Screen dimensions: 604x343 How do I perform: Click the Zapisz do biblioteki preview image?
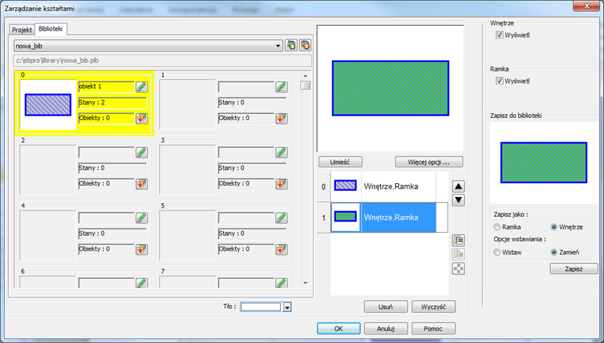(544, 163)
